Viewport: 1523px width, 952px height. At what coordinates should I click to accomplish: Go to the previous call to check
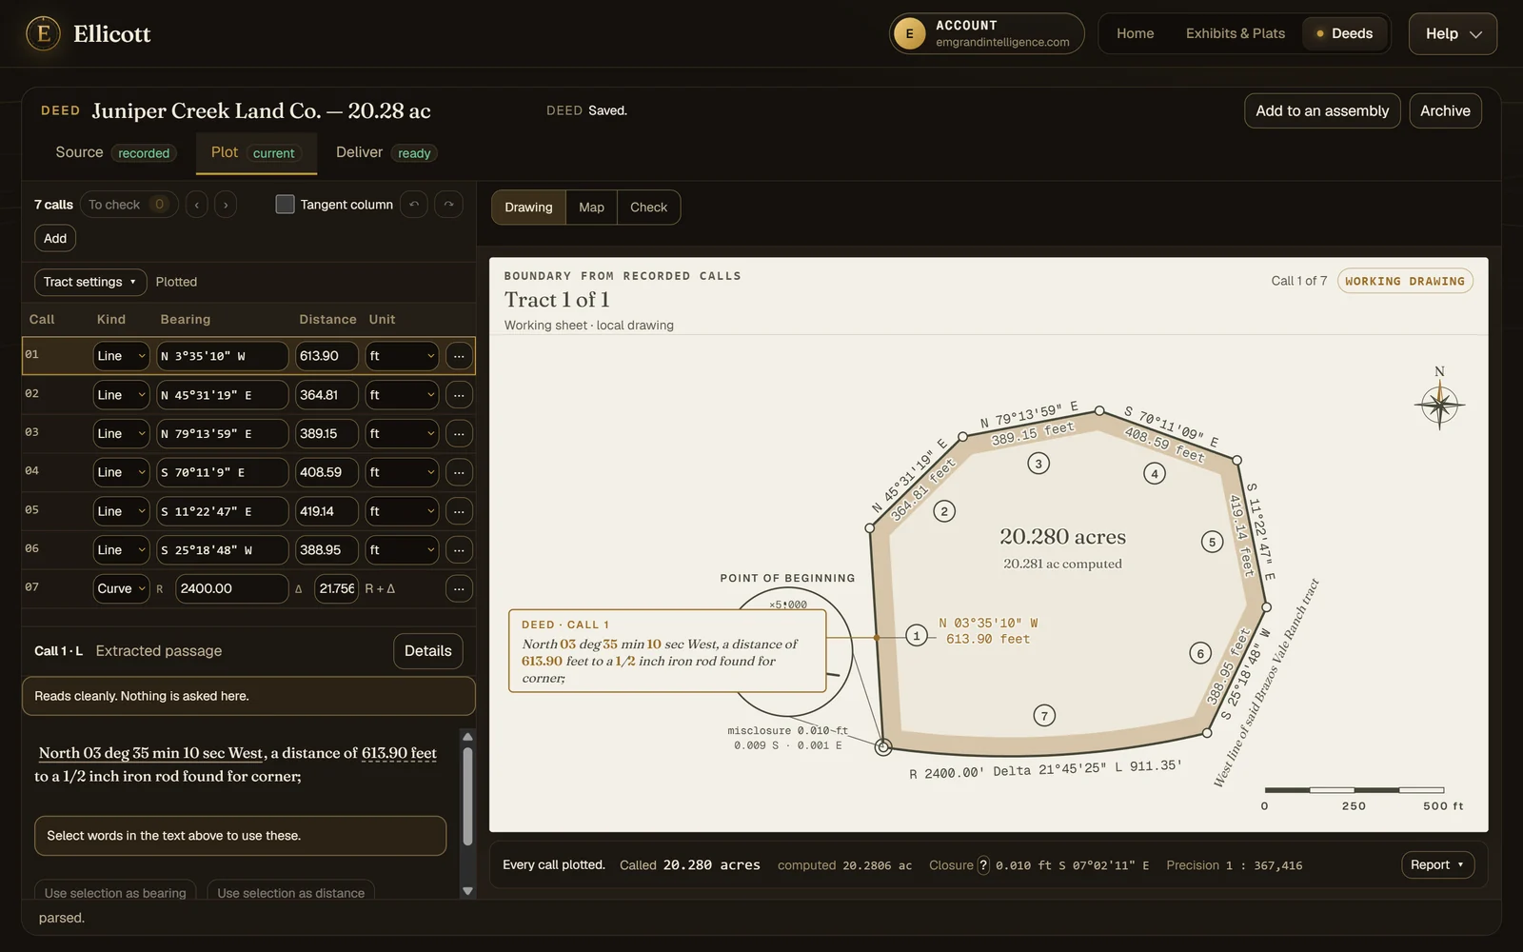[196, 205]
